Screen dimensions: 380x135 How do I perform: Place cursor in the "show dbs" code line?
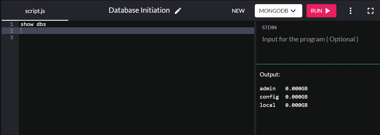[33, 24]
